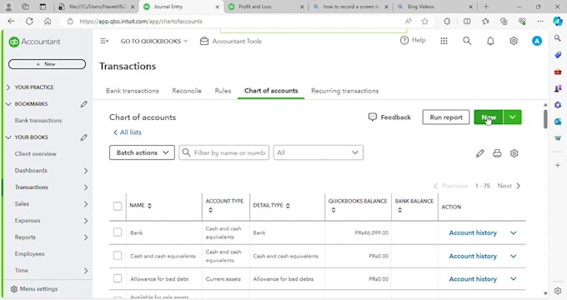The width and height of the screenshot is (567, 300).
Task: Open Accountant Tools briefcase menu
Action: [x=231, y=41]
